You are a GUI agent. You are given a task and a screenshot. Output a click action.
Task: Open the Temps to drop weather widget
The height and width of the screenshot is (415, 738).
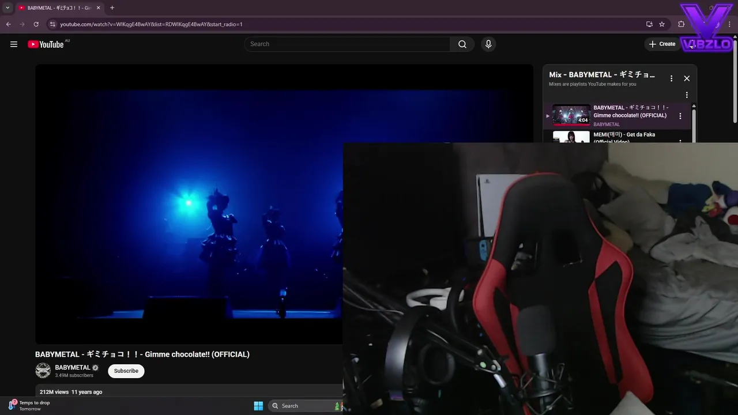point(30,406)
